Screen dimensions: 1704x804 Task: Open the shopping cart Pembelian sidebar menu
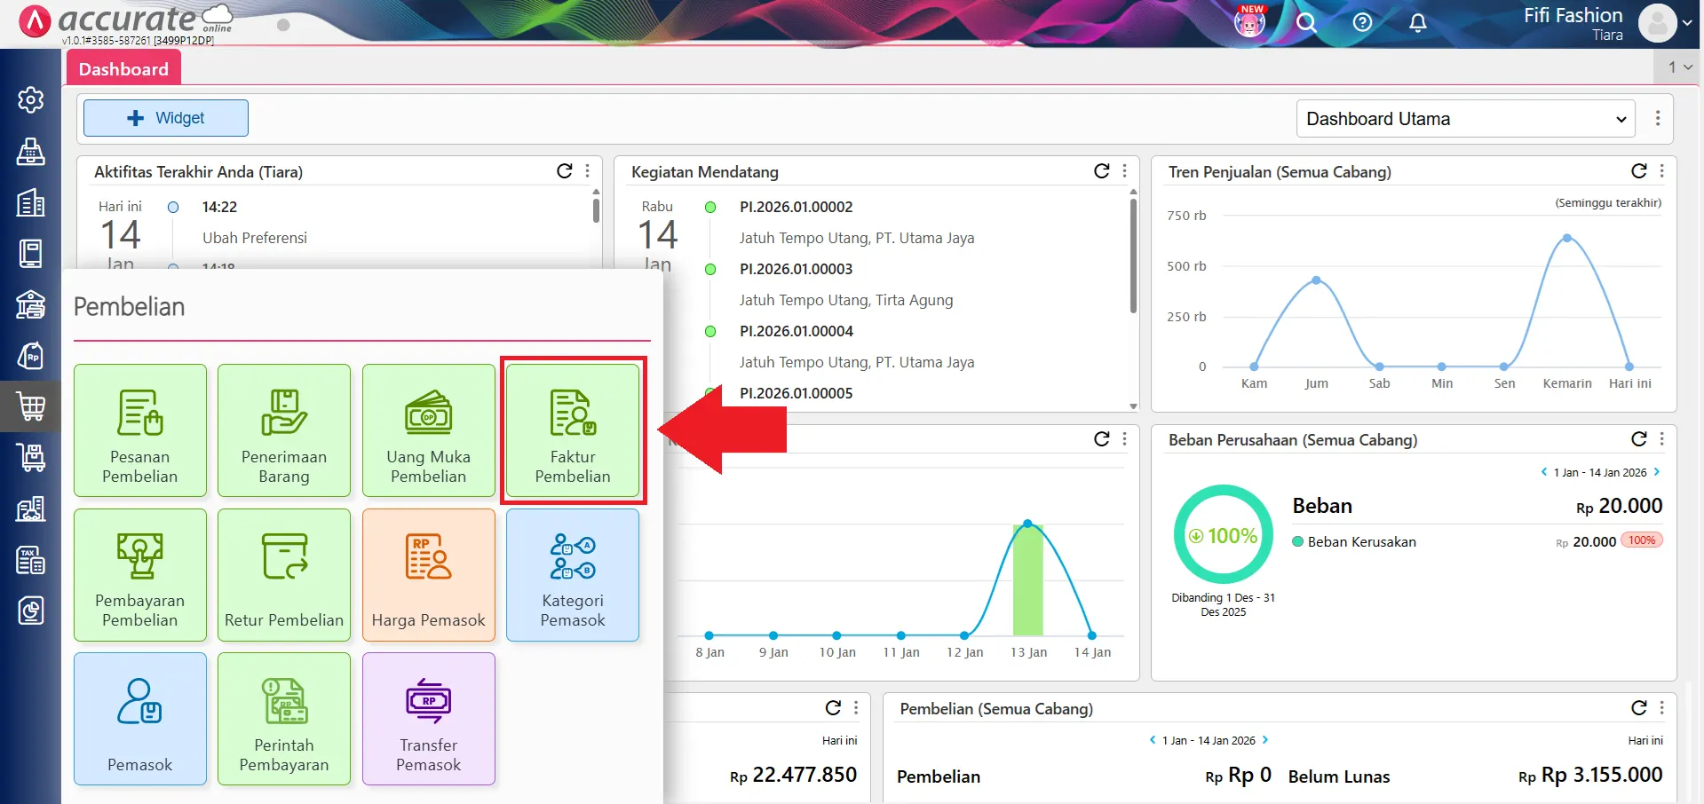click(31, 406)
